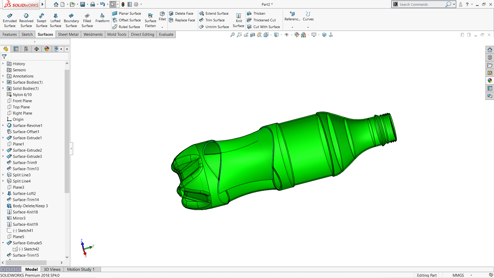Open the Design Library task pane
The width and height of the screenshot is (494, 278).
pos(490,57)
